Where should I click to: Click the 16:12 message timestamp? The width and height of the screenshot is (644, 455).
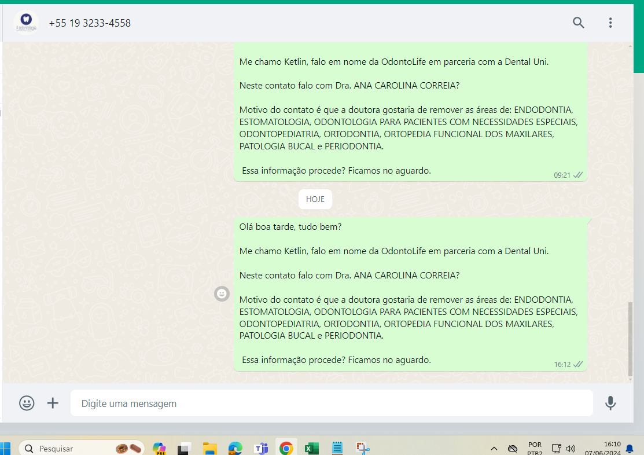click(x=562, y=365)
